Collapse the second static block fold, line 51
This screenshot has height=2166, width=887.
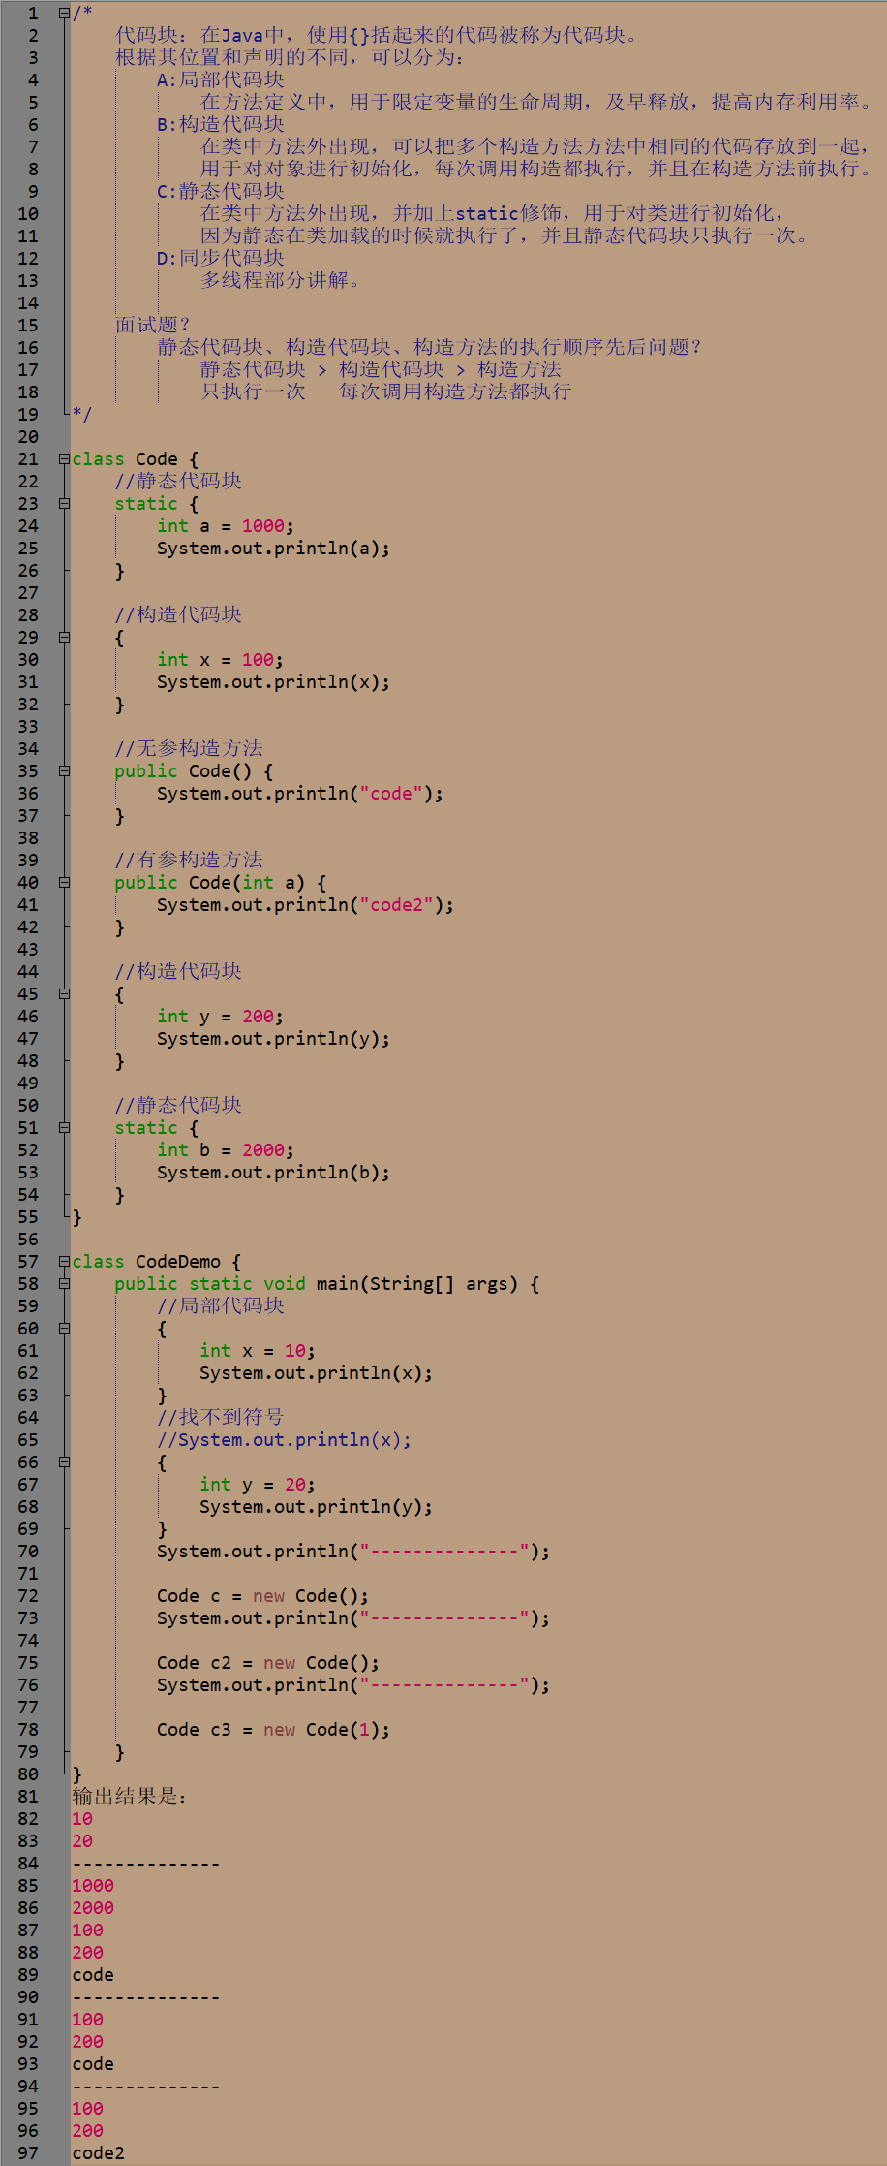click(x=64, y=1127)
